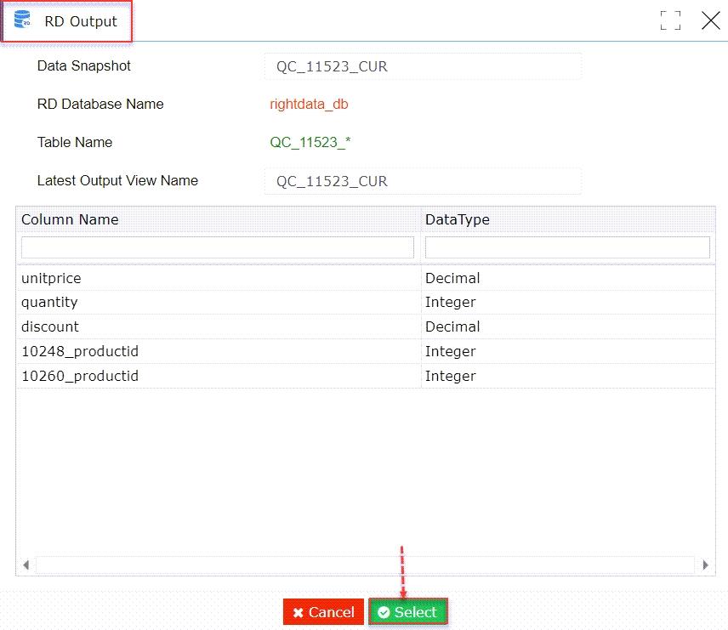Click the Select button
This screenshot has height=630, width=728.
408,612
